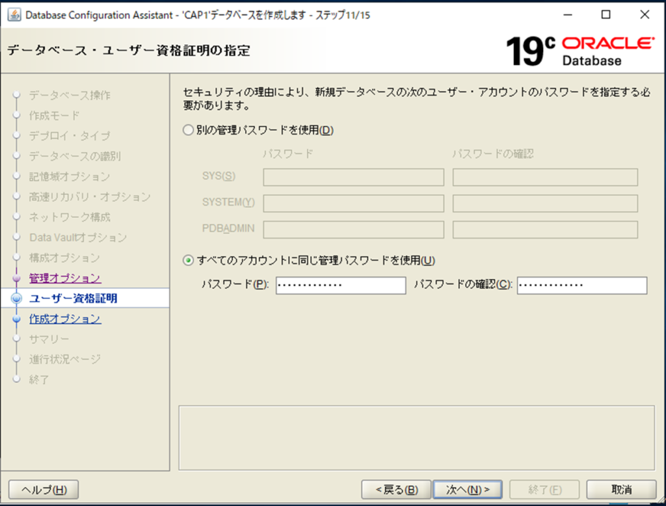Screen dimensions: 666x506
Task: Open the 管理オプション step link
Action: click(x=65, y=278)
